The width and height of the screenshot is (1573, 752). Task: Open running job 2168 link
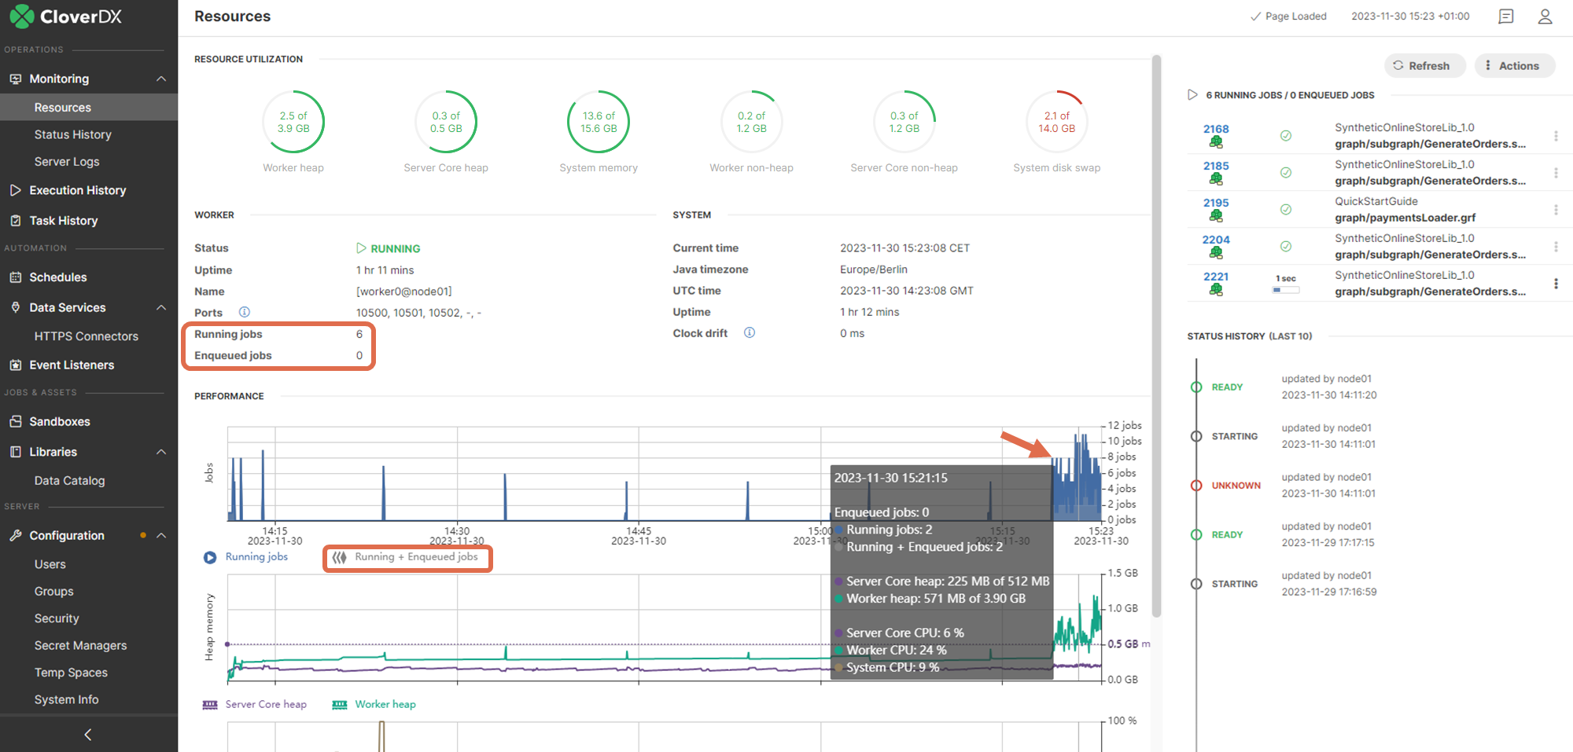click(1217, 129)
